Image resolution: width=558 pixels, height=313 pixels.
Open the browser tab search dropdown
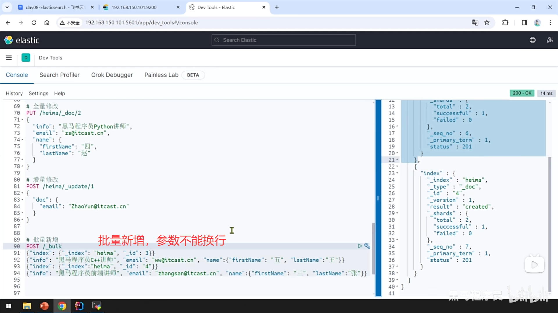7,7
